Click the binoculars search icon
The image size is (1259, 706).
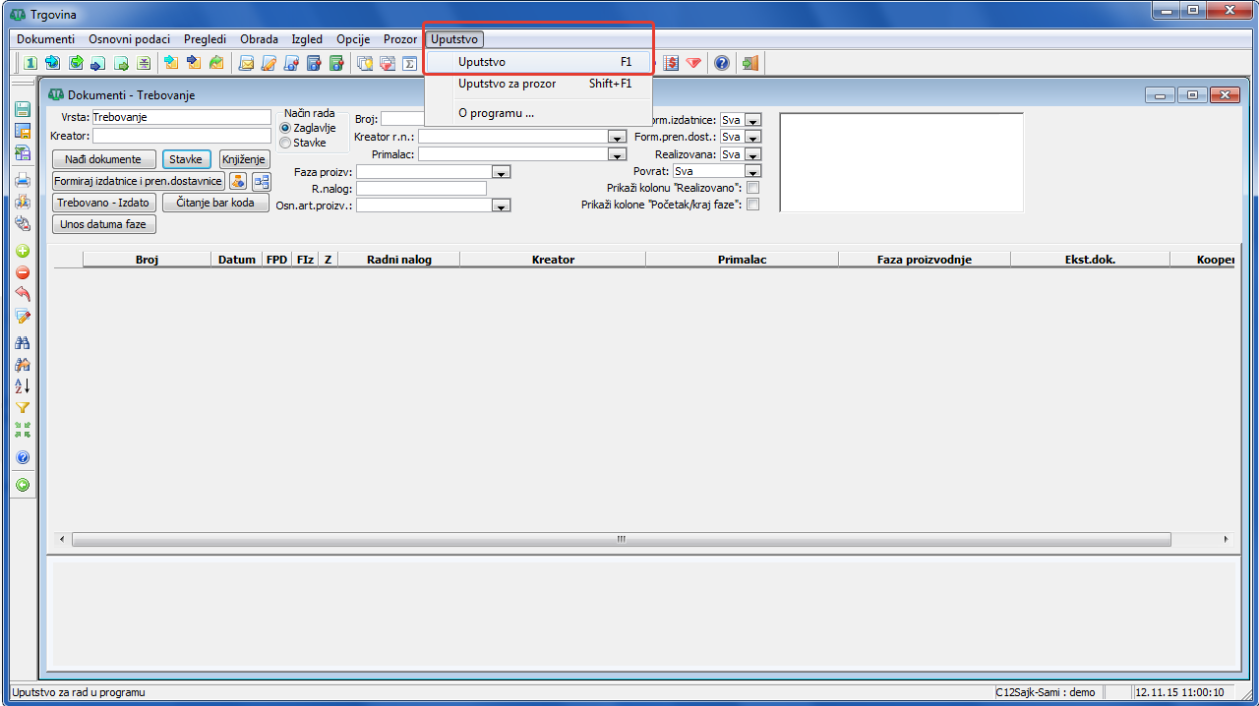(23, 342)
